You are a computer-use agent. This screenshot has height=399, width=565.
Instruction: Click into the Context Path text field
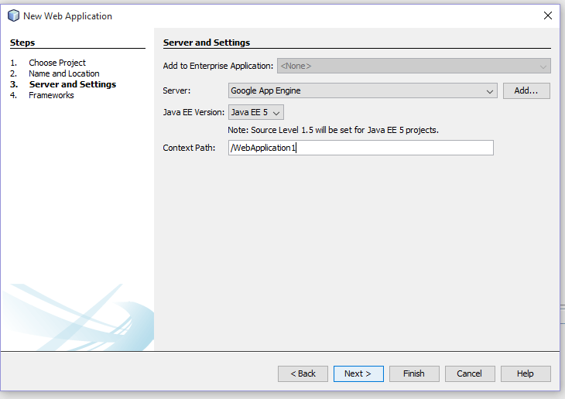(x=361, y=148)
